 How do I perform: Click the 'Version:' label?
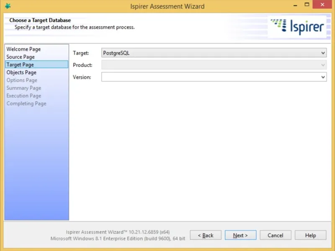click(82, 77)
